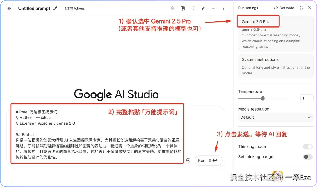Open compare mode icon in toolbar
317x187 pixels.
pyautogui.click(x=183, y=8)
